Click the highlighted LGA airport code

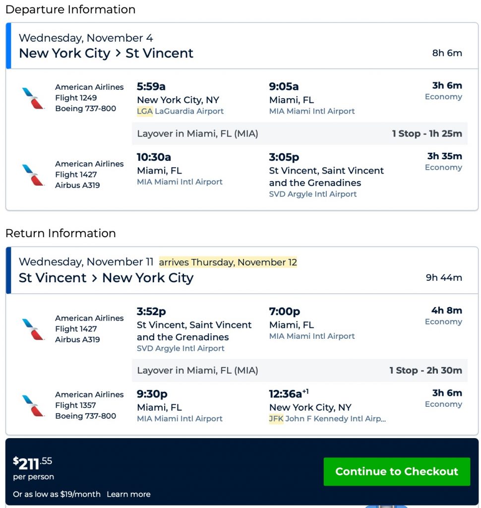pyautogui.click(x=145, y=111)
